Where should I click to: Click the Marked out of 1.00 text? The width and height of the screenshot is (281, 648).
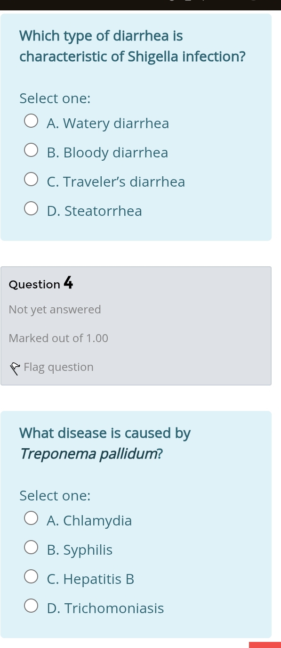58,338
